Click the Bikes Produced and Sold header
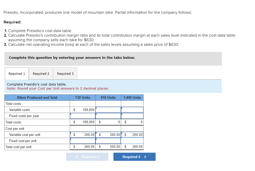This screenshot has width=255, height=171. tap(37, 97)
